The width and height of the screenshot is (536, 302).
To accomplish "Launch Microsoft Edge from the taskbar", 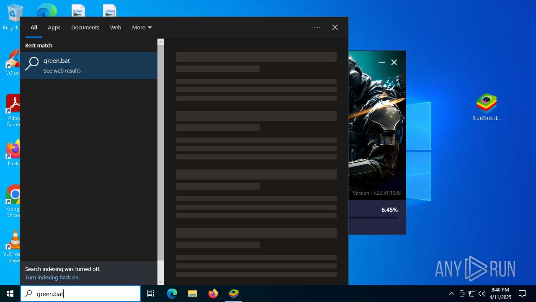I will click(172, 294).
